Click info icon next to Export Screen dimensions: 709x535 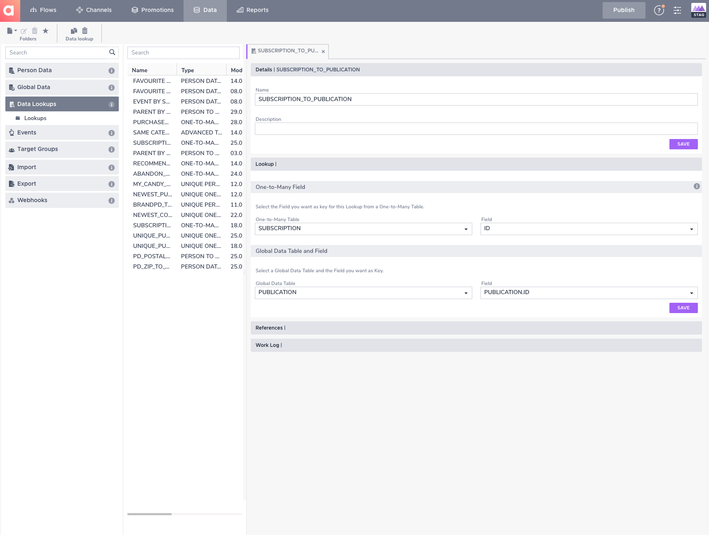click(x=111, y=184)
